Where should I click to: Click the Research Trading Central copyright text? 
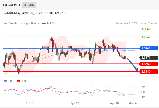136,23
